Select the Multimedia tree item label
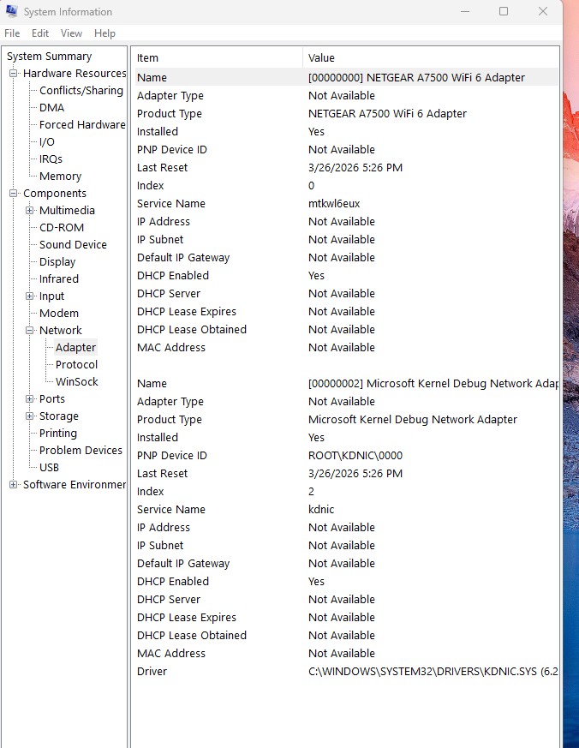 tap(67, 211)
